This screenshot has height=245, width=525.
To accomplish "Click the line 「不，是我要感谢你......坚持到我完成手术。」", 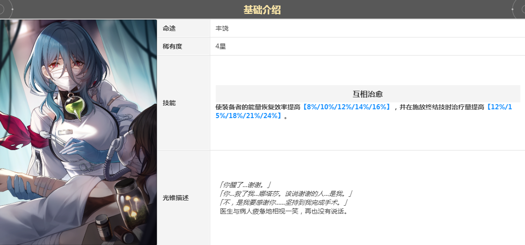I will coord(284,203).
